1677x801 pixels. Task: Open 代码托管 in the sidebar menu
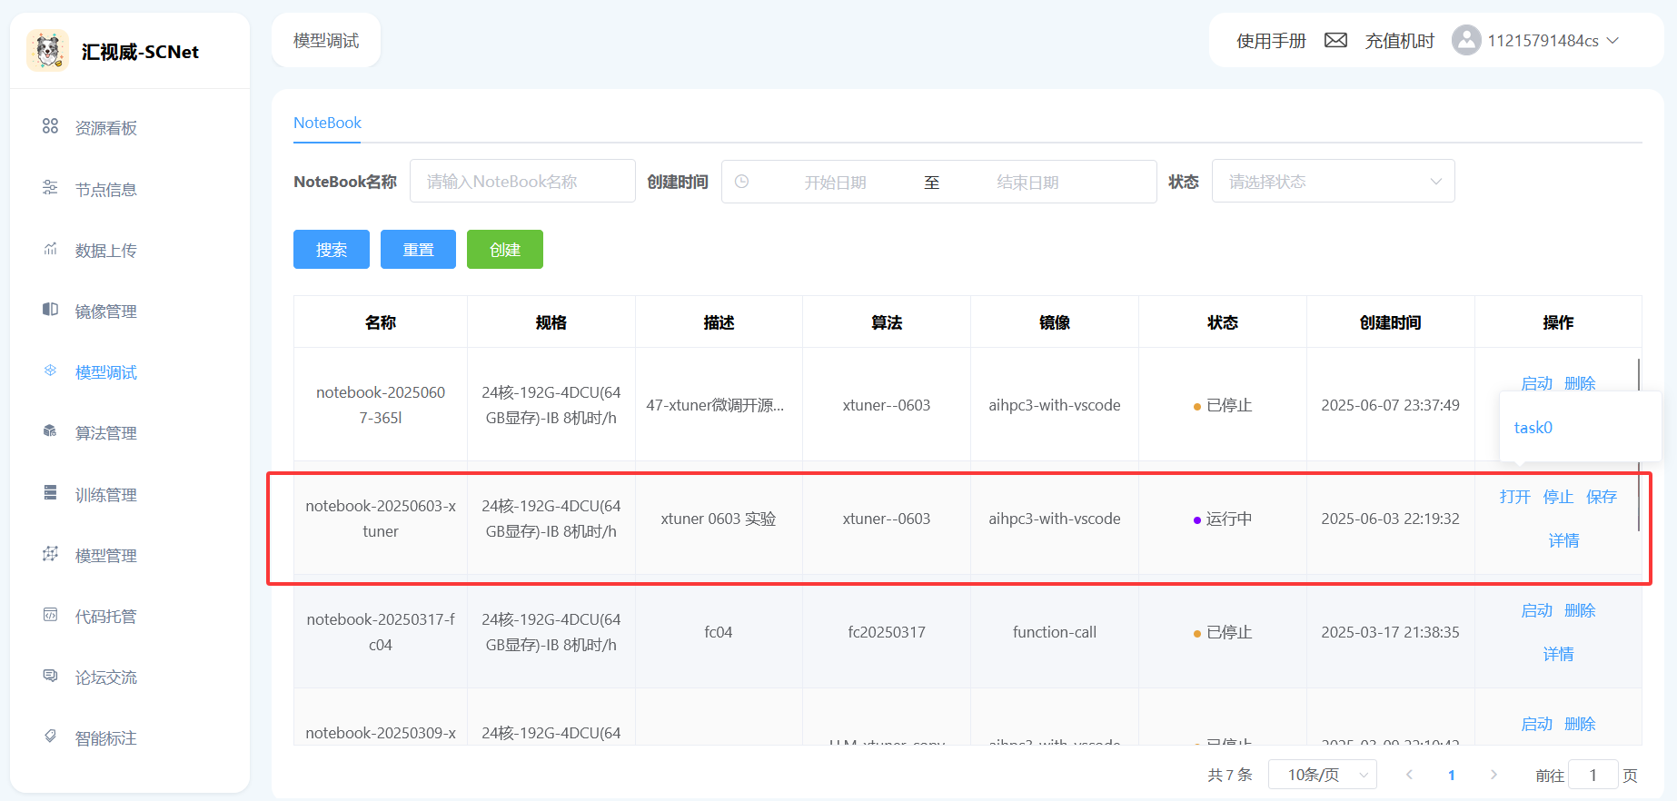[105, 617]
